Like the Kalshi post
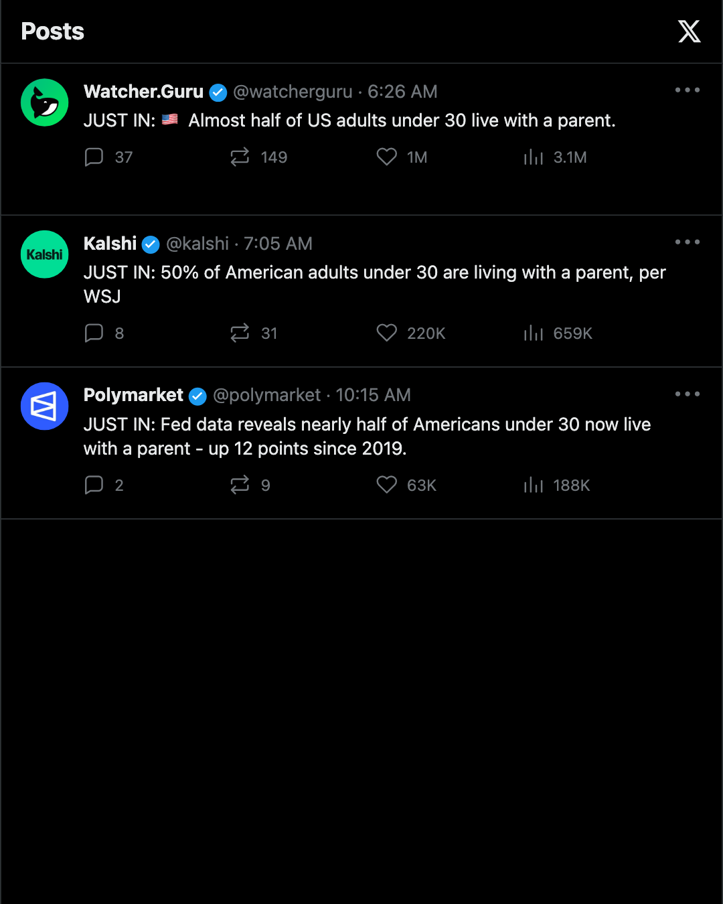 pos(386,333)
